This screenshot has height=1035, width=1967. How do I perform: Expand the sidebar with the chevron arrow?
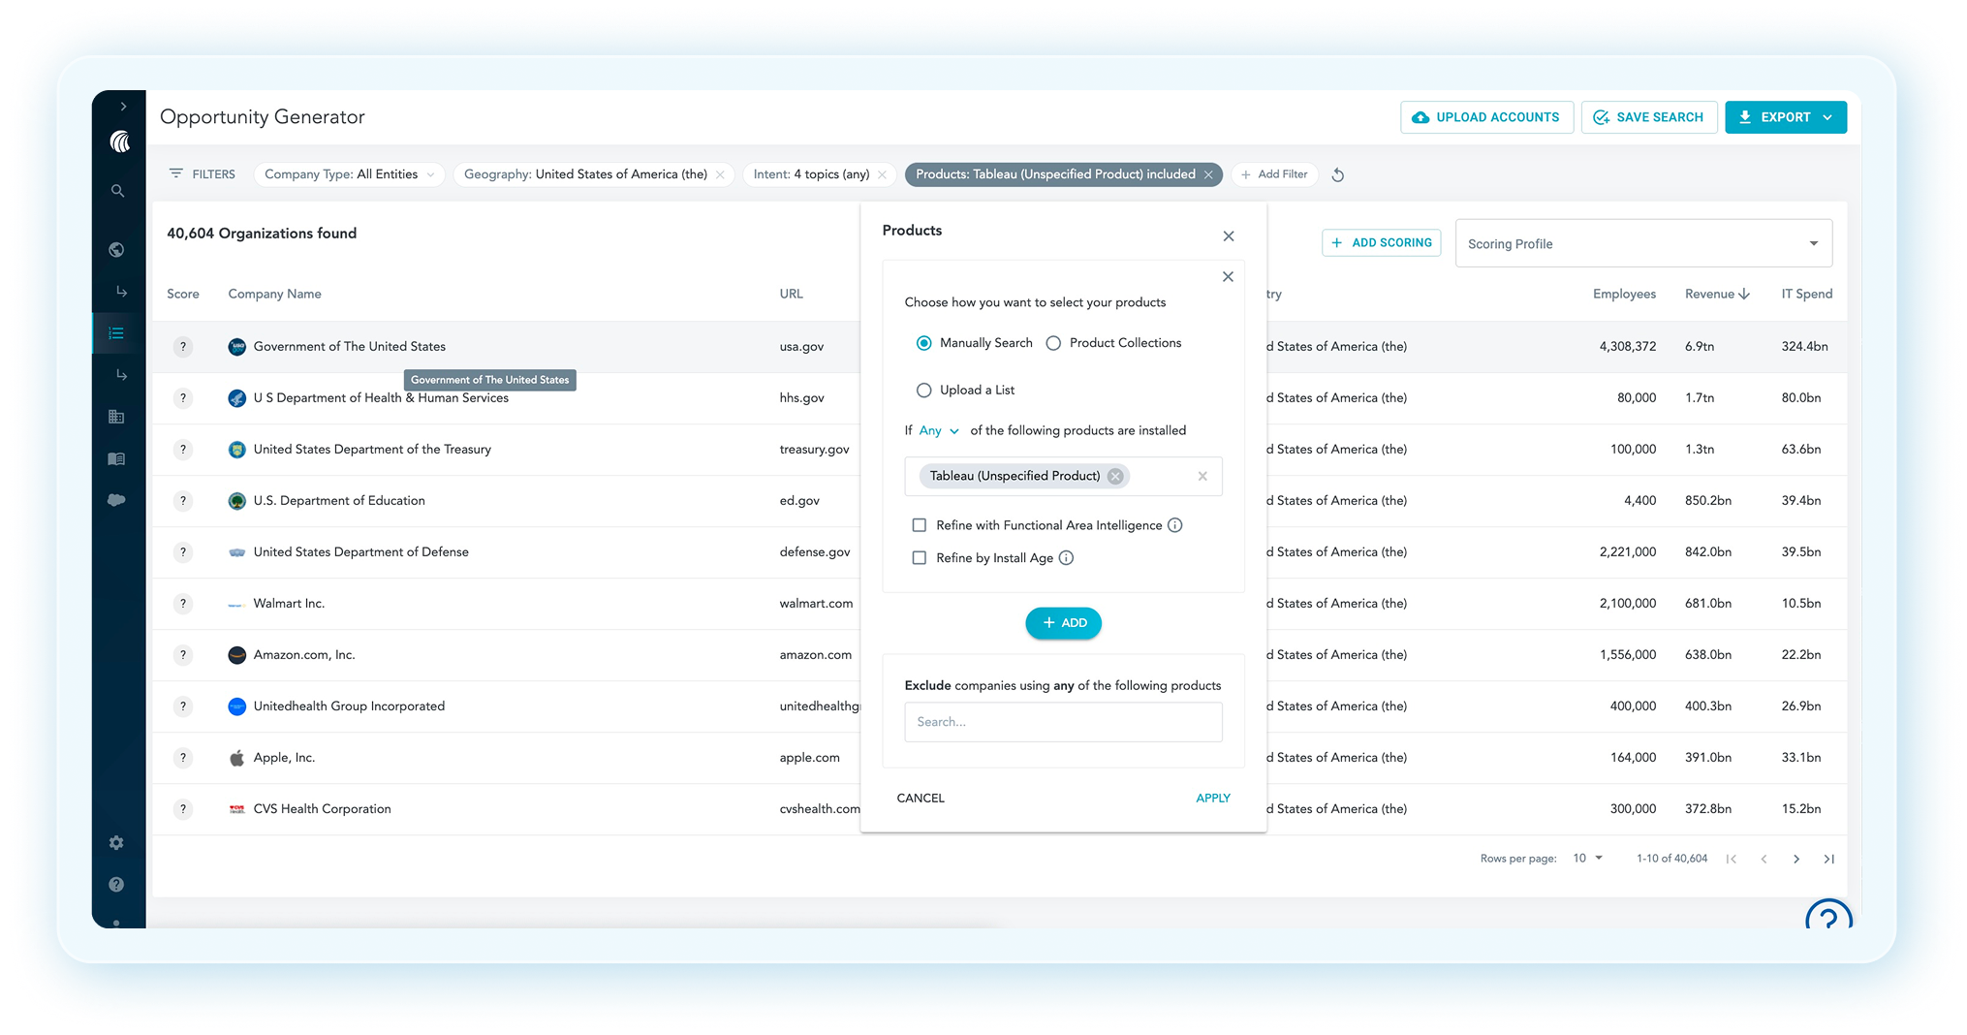click(123, 107)
